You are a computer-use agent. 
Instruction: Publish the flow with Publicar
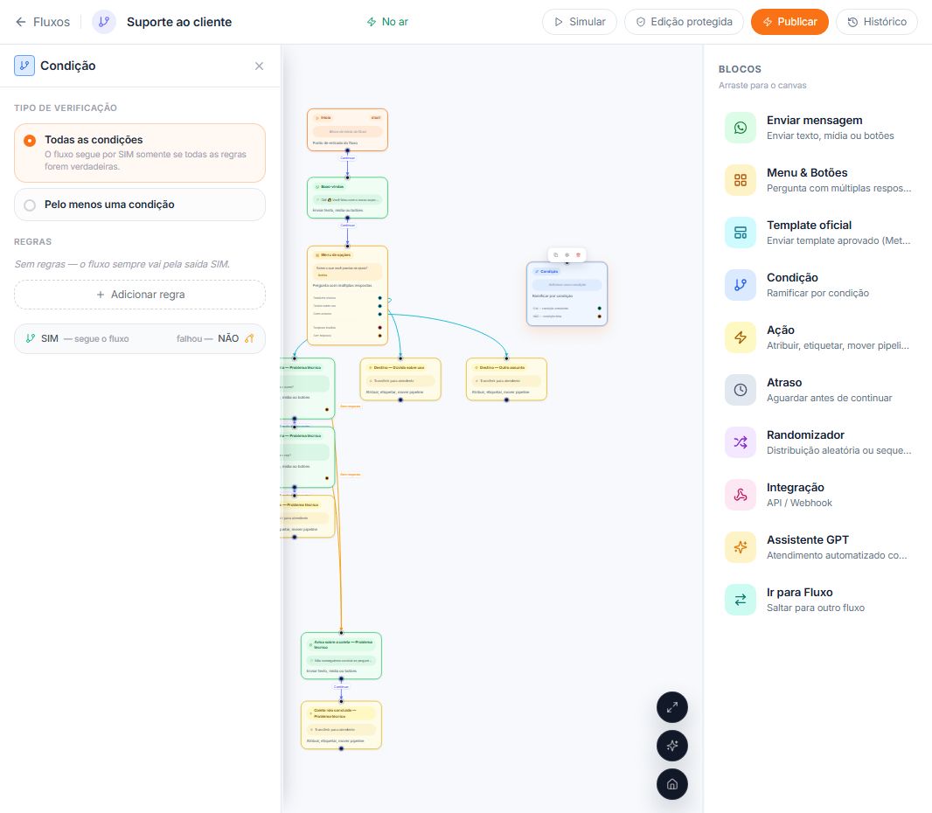pos(789,22)
